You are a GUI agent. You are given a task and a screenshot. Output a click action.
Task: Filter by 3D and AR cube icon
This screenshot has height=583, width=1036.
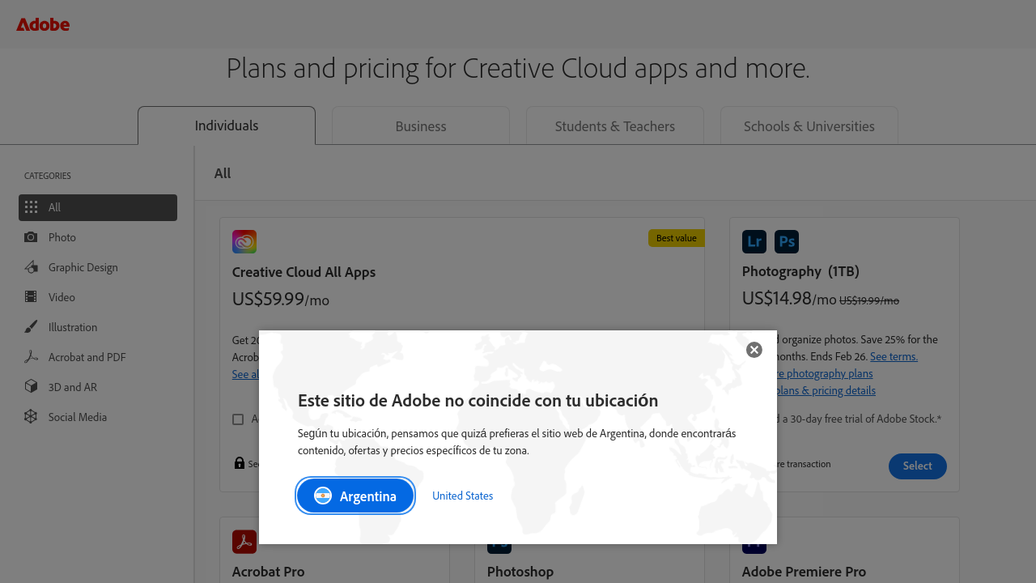(31, 387)
